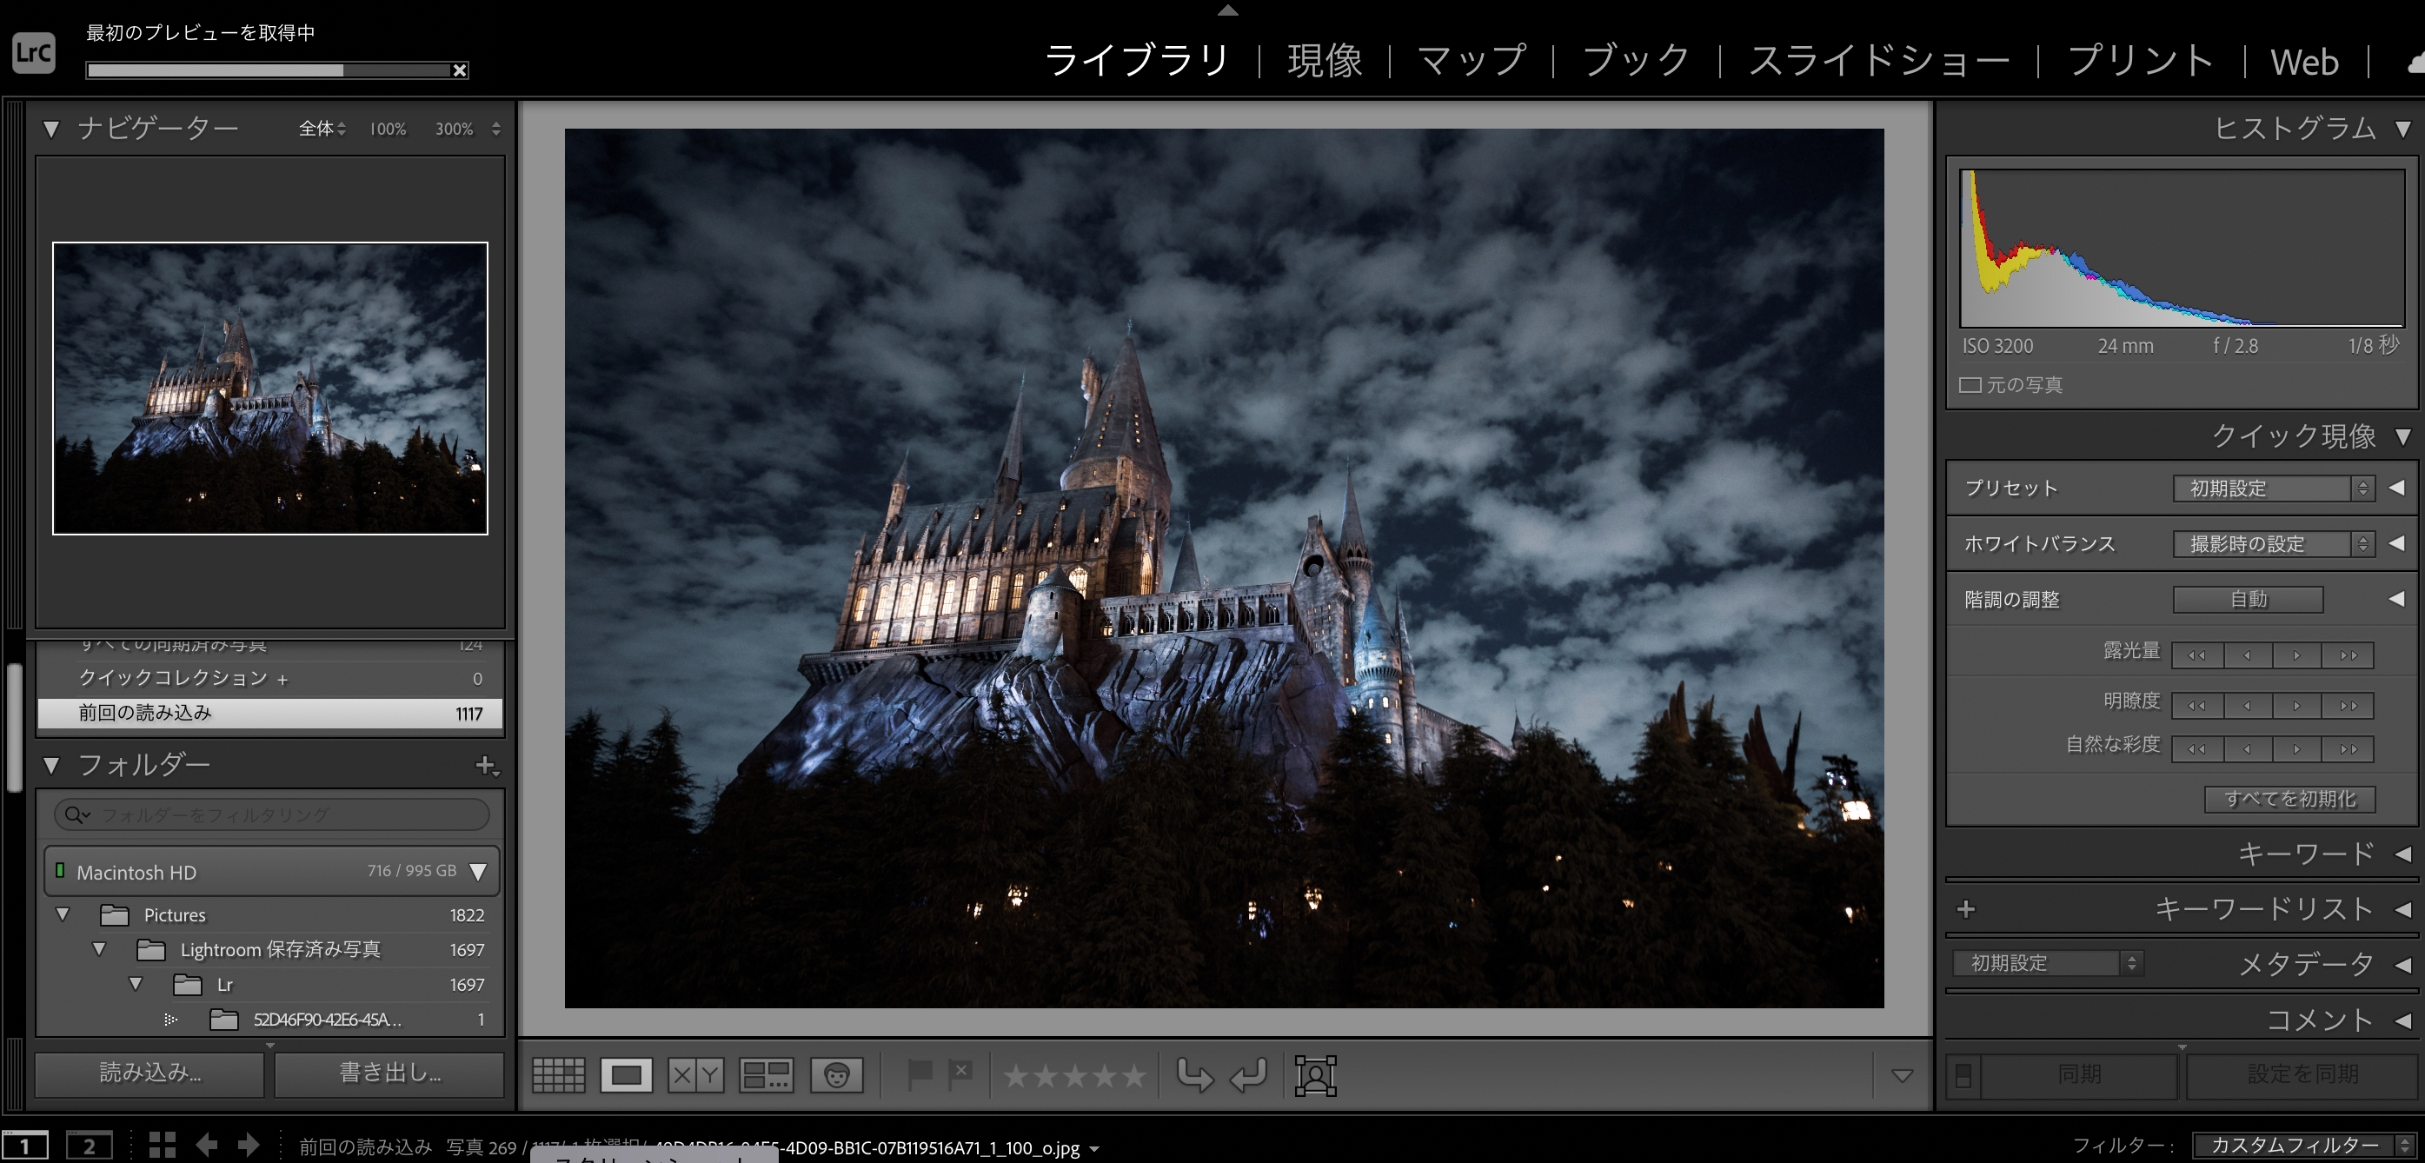Open second window display 2
Viewport: 2425px width, 1163px height.
point(89,1146)
